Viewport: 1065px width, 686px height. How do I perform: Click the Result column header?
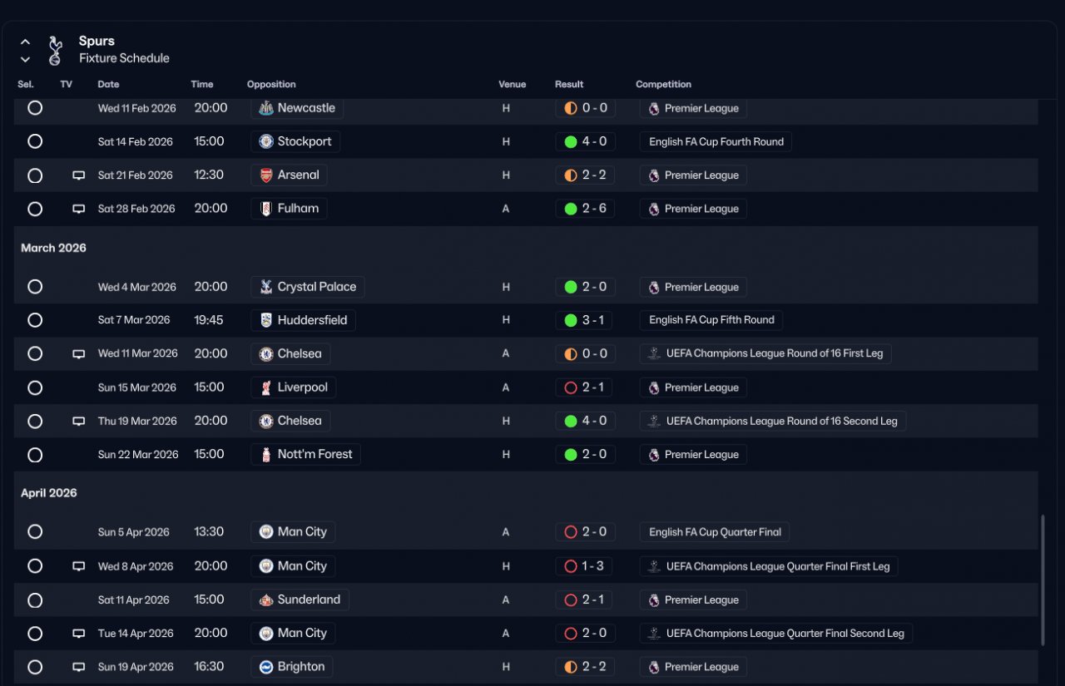pos(569,84)
